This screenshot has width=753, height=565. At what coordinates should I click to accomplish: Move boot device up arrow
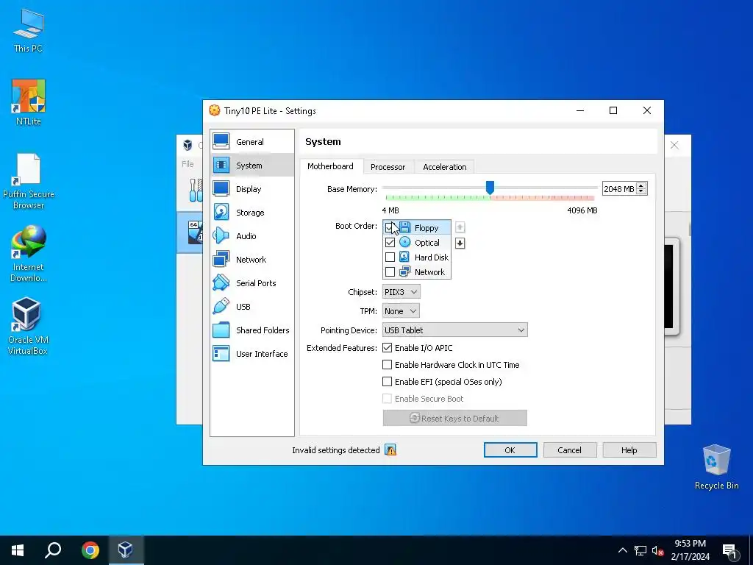tap(460, 227)
